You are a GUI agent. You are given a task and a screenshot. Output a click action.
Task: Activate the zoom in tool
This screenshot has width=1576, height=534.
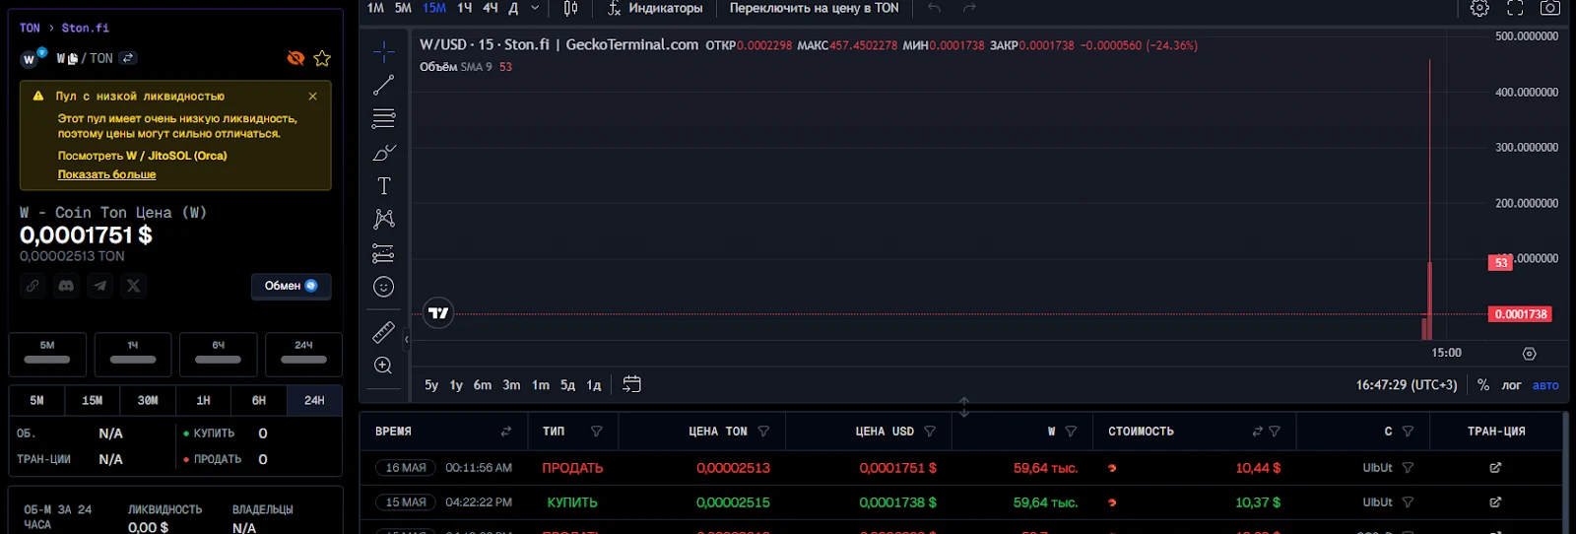383,366
